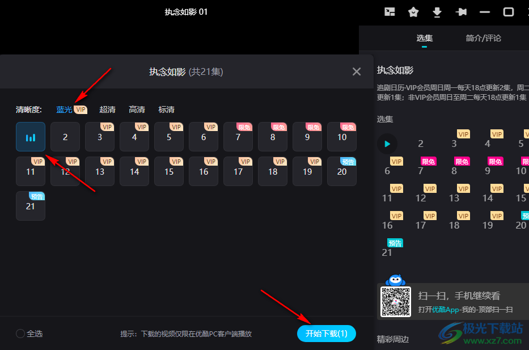Play 限免 episode 8 from side panel
Image resolution: width=529 pixels, height=350 pixels.
(454, 171)
